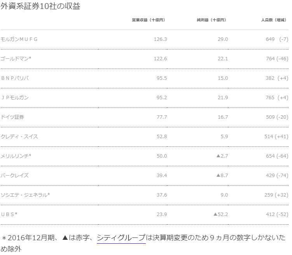Click the 514 (+41) headcount cell
Image resolution: width=292 pixels, height=255 pixels.
pyautogui.click(x=276, y=137)
